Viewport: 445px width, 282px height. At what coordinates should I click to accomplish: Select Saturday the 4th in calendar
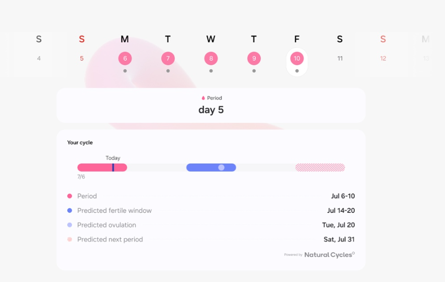[x=39, y=59]
